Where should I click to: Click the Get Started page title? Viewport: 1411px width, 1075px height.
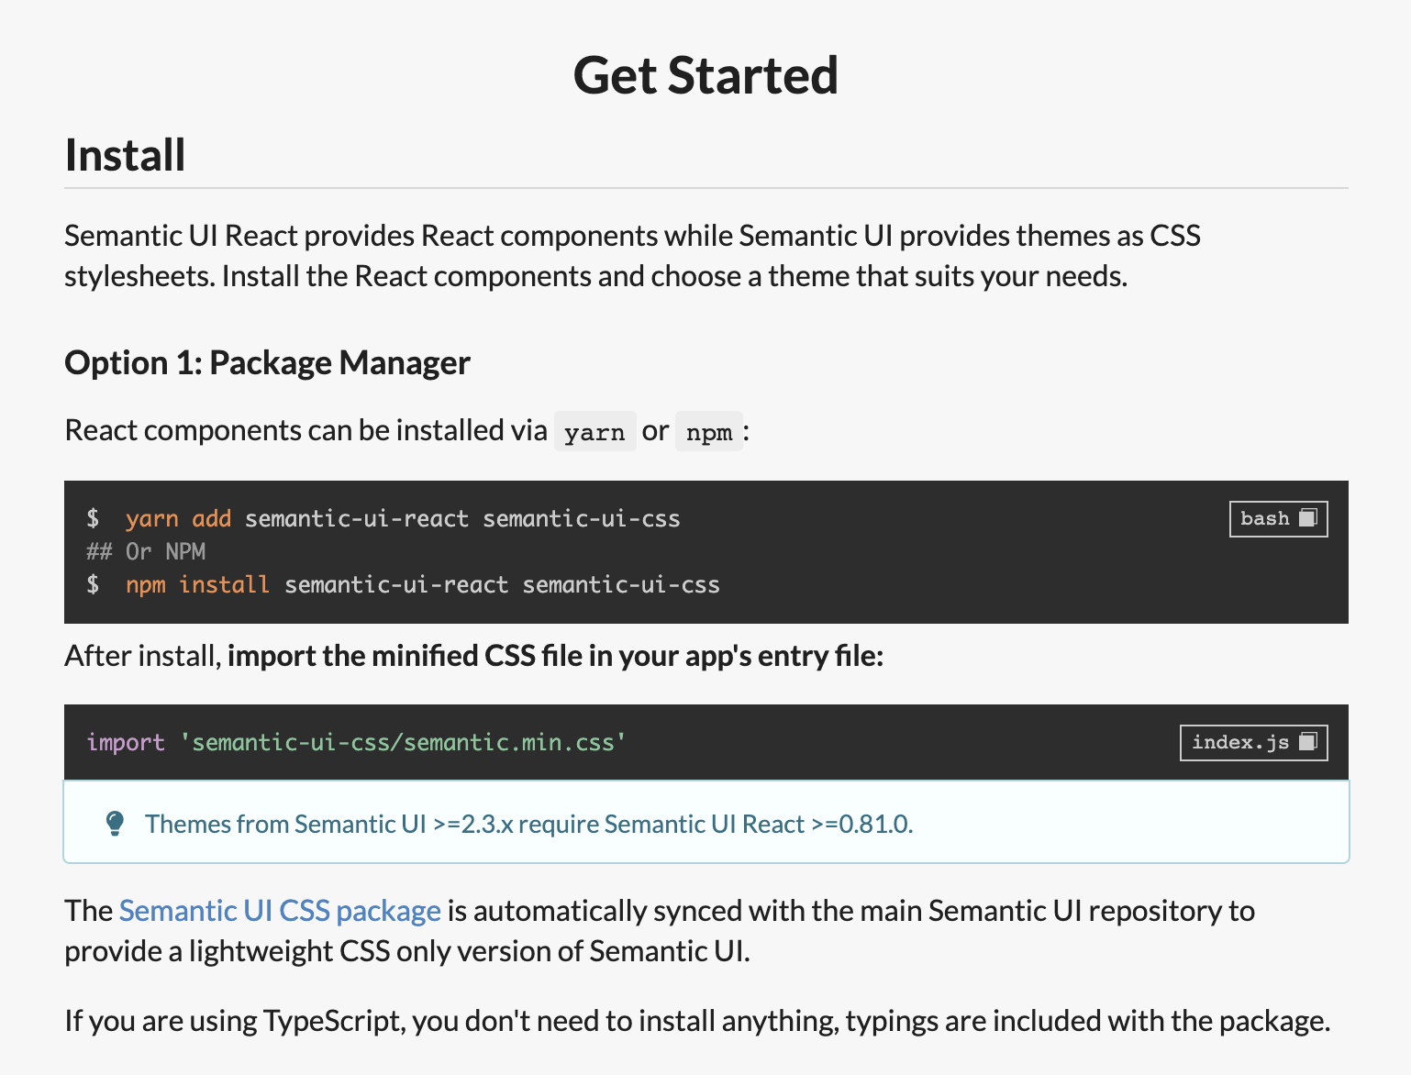tap(705, 75)
